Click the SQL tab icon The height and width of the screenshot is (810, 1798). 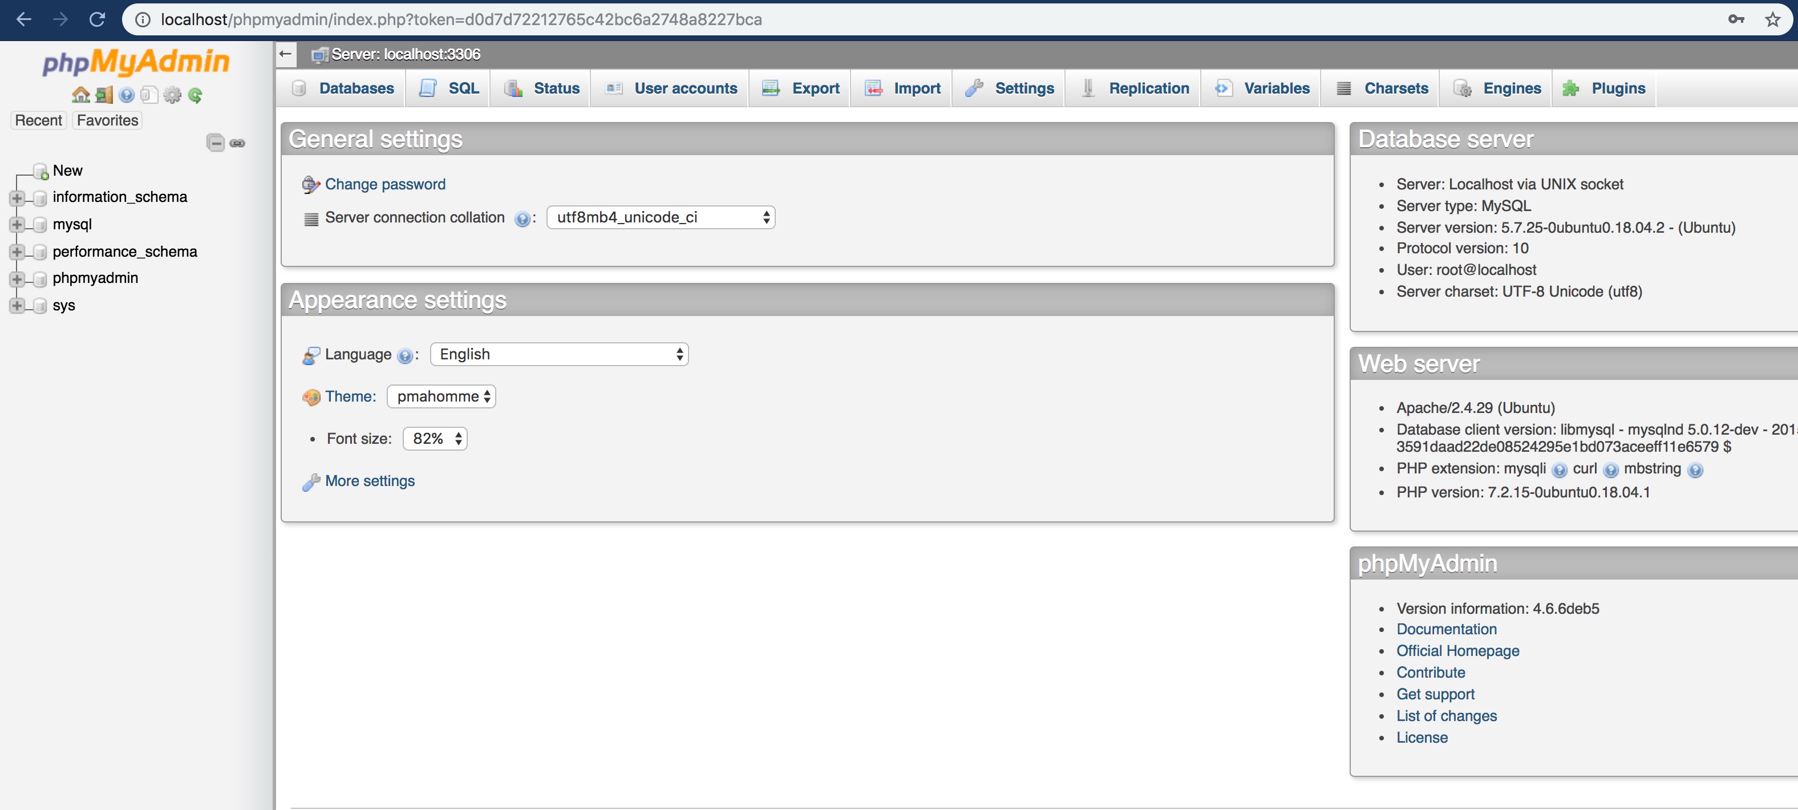[x=426, y=87]
